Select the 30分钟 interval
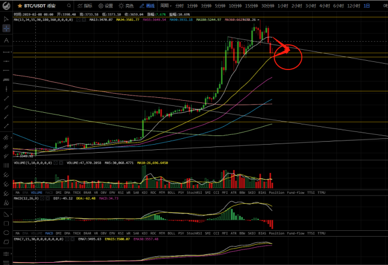Screen dimensions: 388x265 268,6
